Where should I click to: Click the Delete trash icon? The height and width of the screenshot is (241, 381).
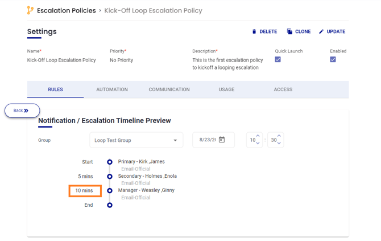pyautogui.click(x=254, y=32)
